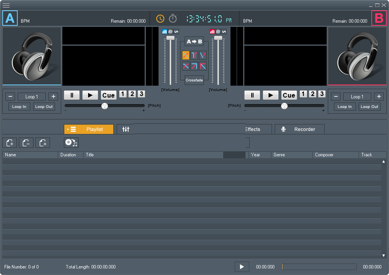Click the playlist scrollbar down arrow
Image resolution: width=389 pixels, height=275 pixels.
[x=383, y=255]
